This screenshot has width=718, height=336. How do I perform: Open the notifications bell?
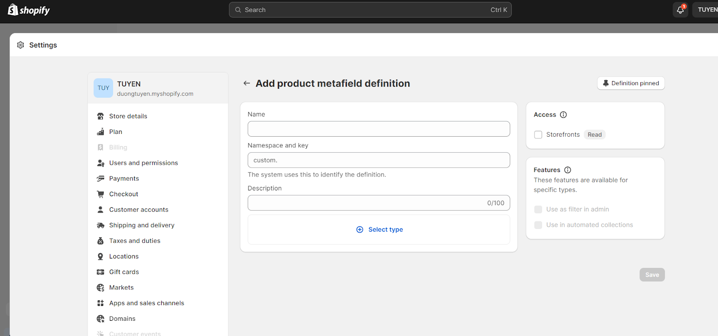680,10
